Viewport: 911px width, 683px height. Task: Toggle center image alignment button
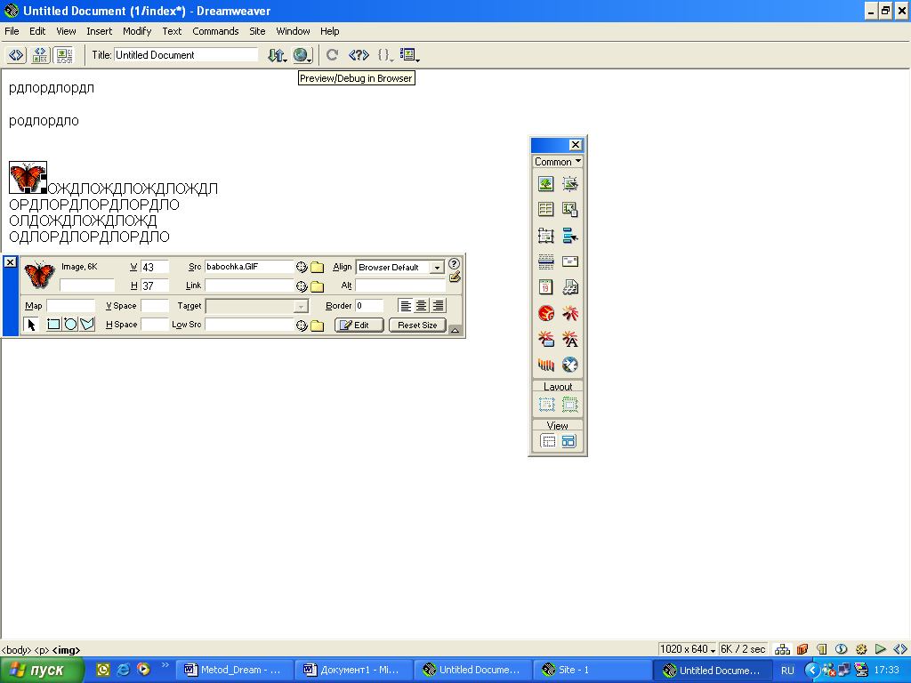click(421, 306)
